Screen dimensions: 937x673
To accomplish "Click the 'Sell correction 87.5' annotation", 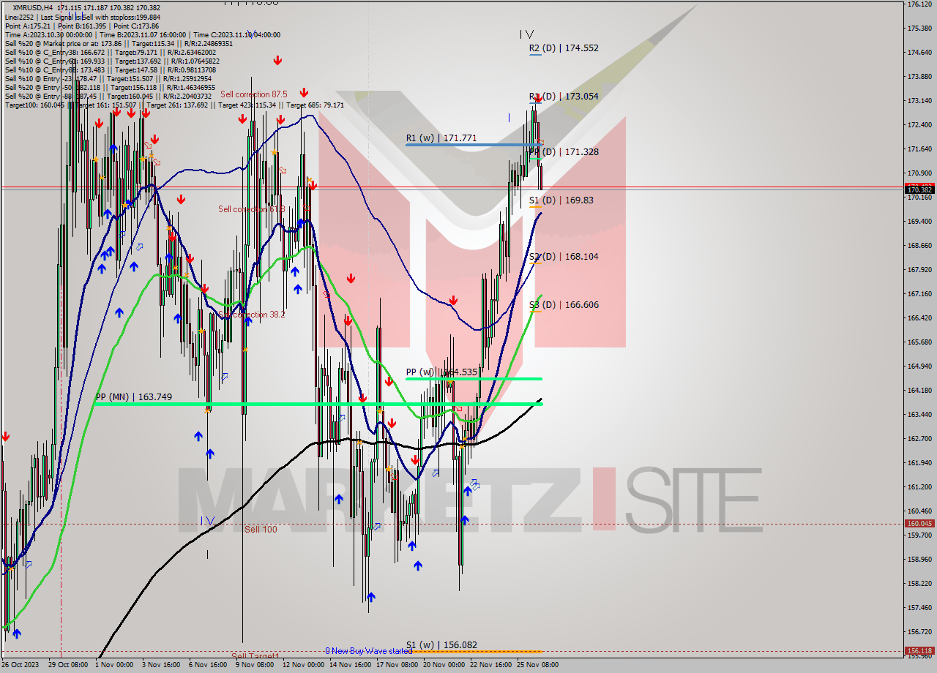I will [254, 94].
